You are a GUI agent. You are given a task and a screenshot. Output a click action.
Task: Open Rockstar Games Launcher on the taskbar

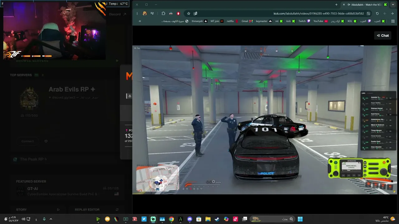[x=135, y=219]
